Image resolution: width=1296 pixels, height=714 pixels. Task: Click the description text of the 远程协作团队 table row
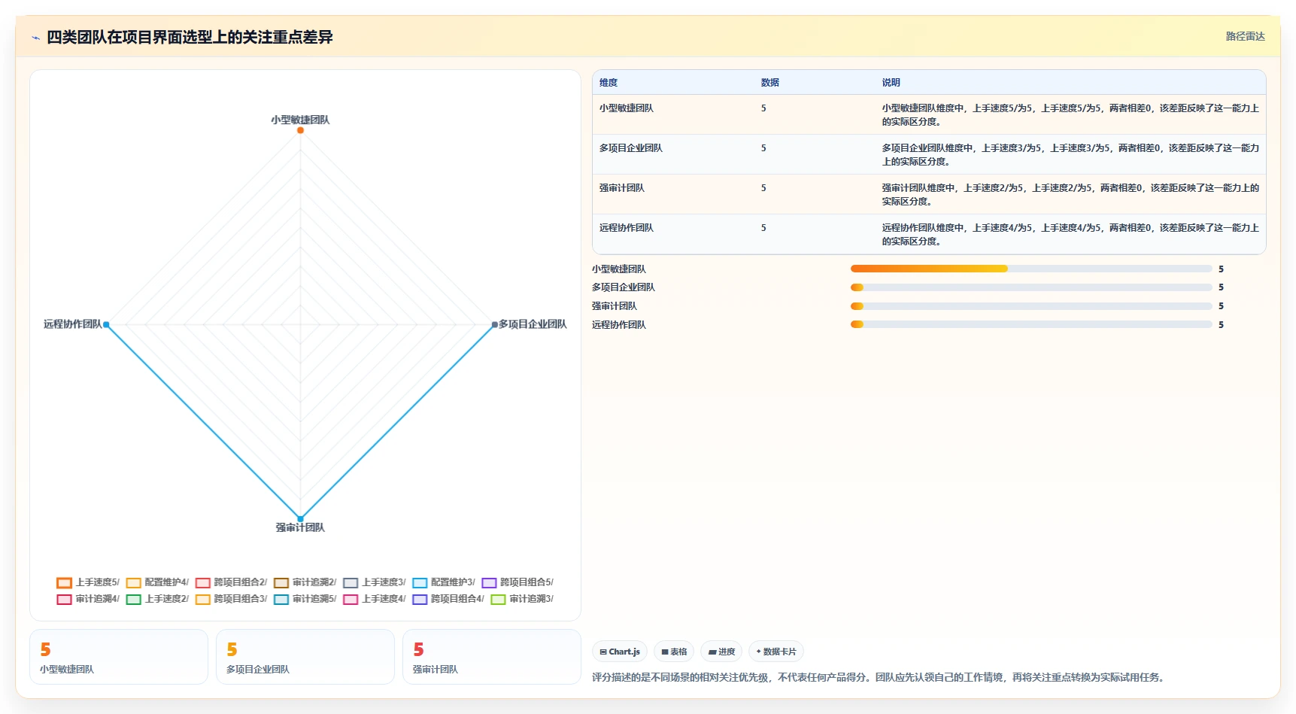pyautogui.click(x=1070, y=235)
